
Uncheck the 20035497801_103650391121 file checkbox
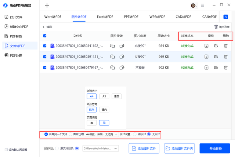(45, 57)
